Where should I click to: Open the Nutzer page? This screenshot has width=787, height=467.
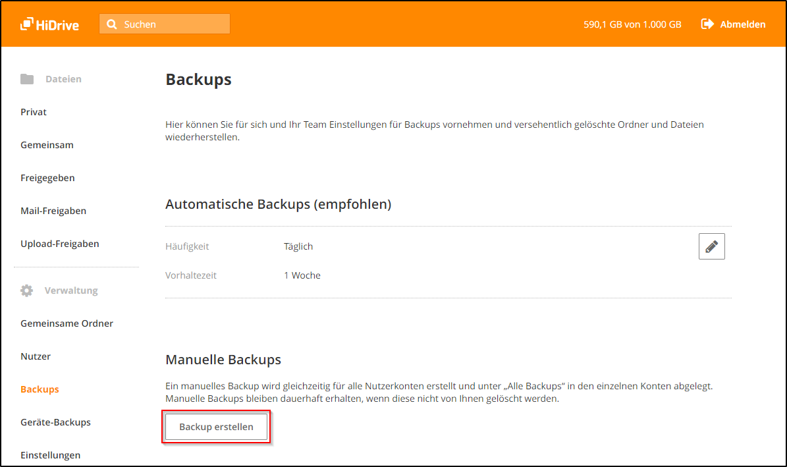(x=36, y=356)
